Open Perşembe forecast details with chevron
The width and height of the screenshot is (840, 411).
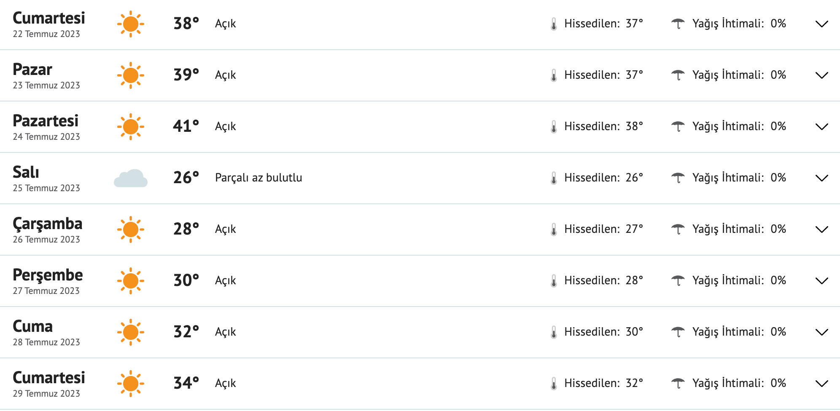[x=821, y=281]
